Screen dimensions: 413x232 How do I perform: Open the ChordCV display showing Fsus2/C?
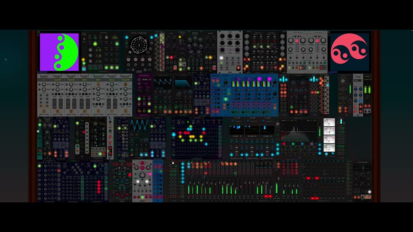[x=71, y=80]
